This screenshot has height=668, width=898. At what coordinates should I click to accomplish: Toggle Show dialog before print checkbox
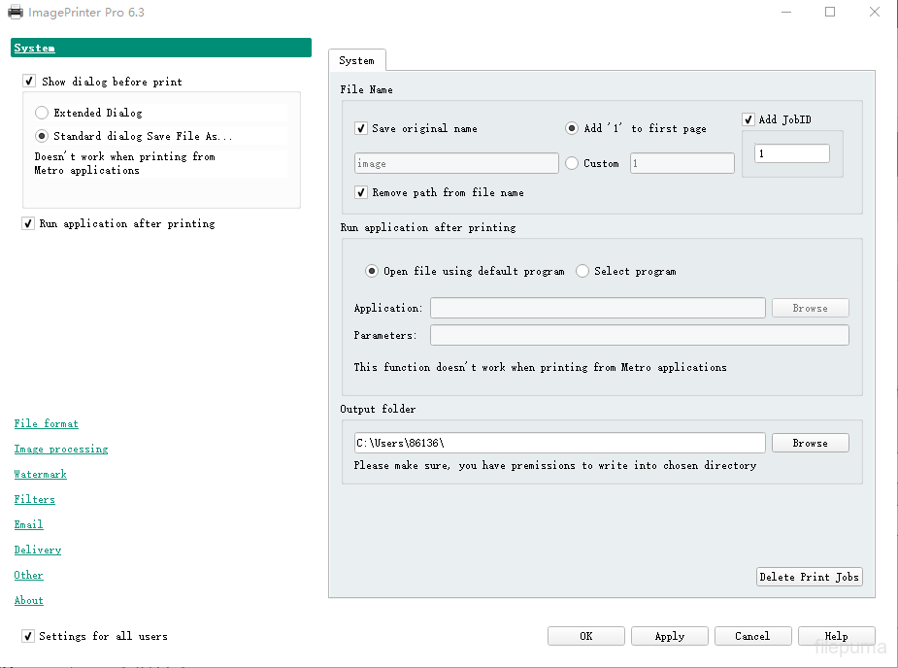(29, 82)
